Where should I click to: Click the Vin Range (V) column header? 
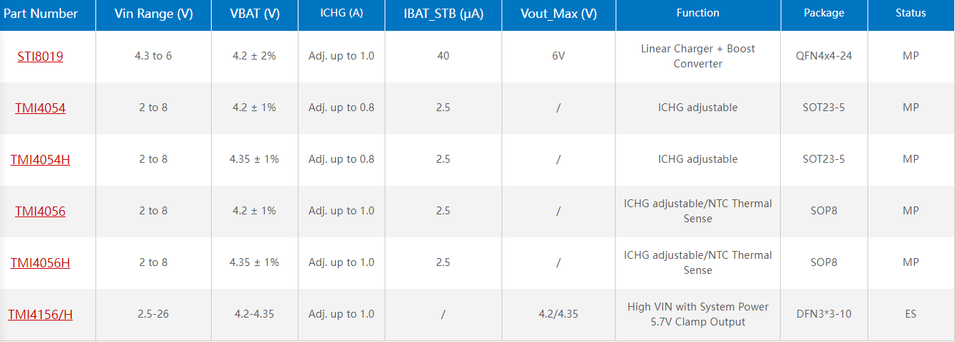(154, 14)
